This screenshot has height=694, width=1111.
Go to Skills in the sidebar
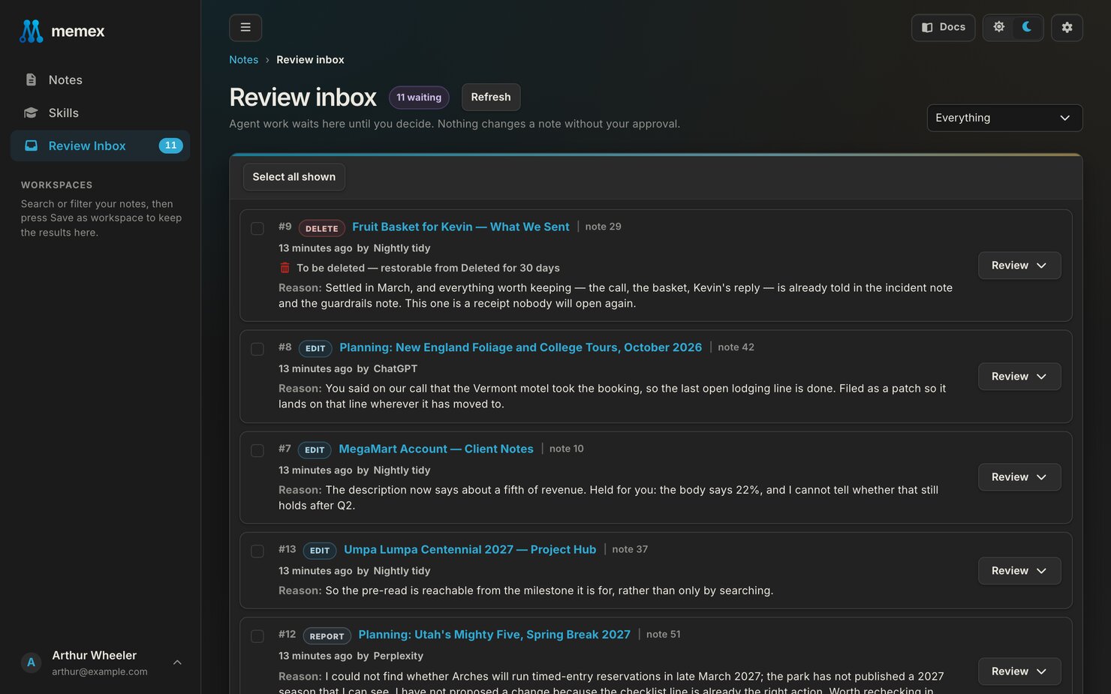pos(100,113)
